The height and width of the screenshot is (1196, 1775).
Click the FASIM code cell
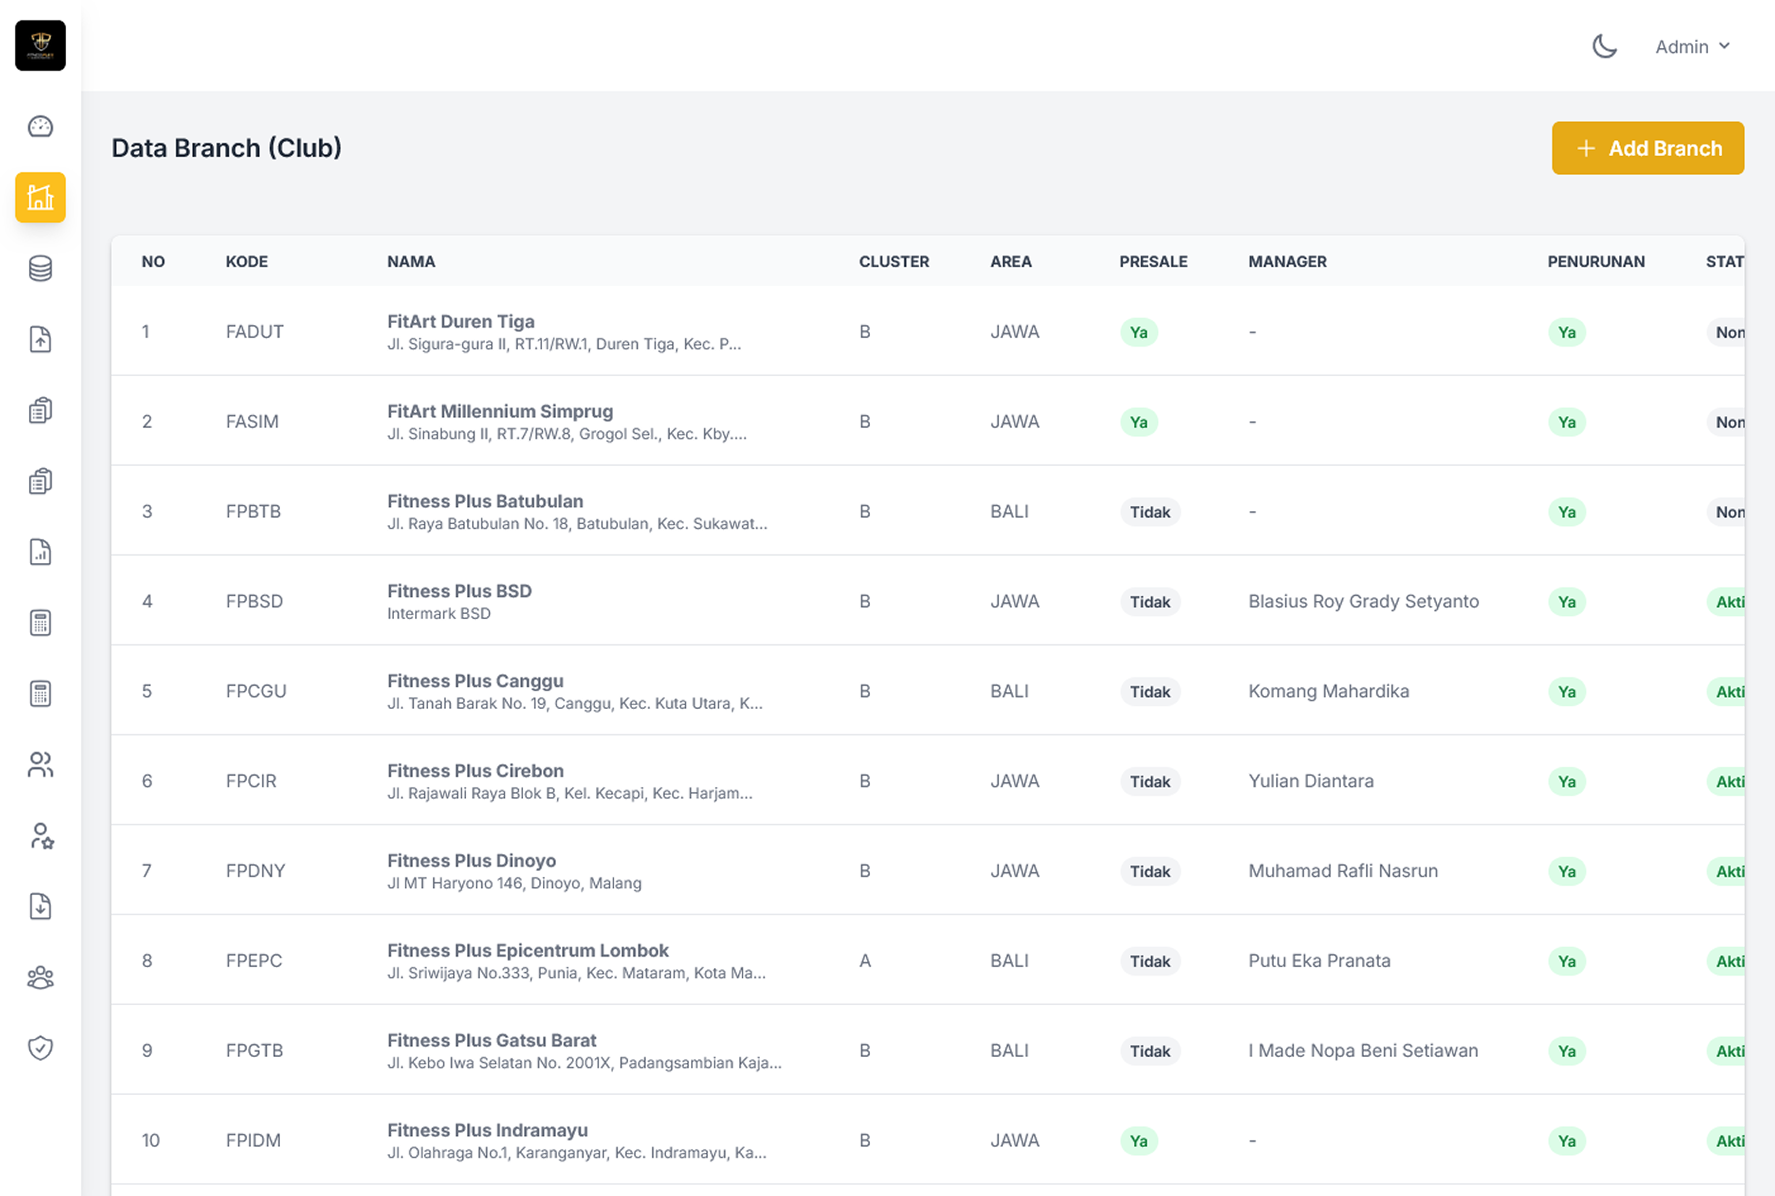pos(252,422)
